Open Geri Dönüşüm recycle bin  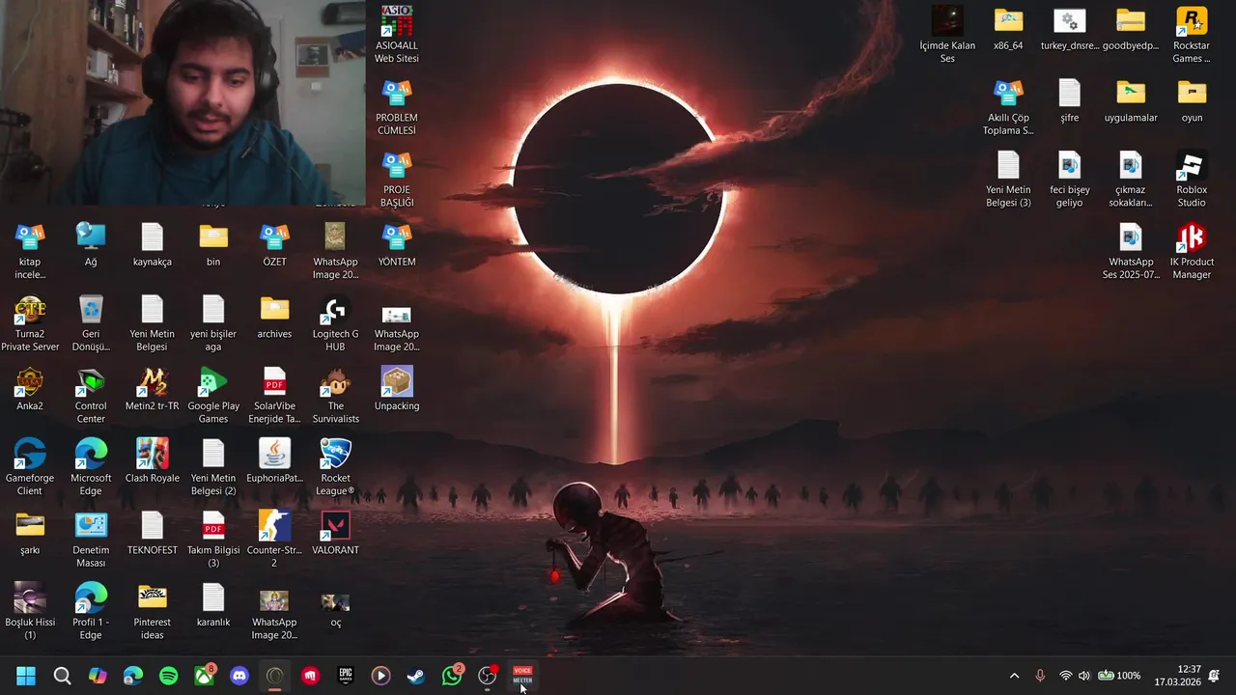91,323
